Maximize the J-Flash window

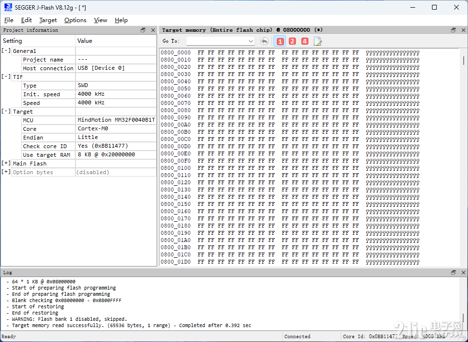(434, 8)
